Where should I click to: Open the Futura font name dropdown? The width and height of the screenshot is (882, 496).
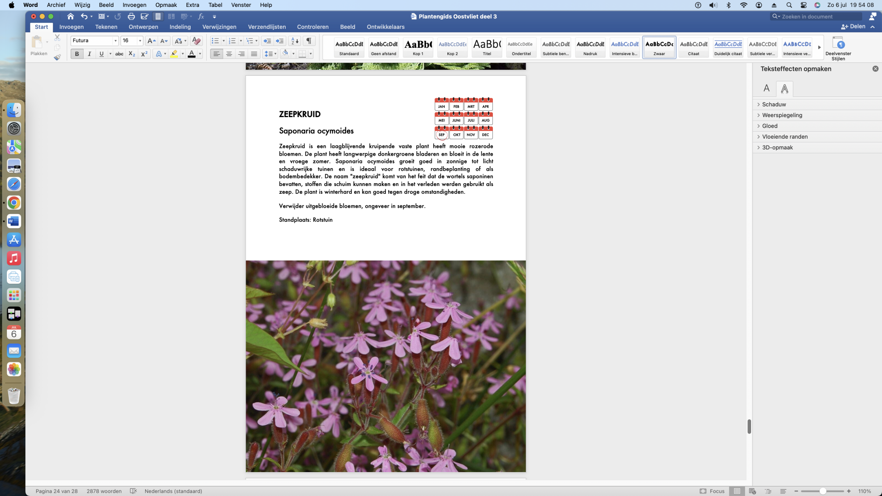coord(115,41)
